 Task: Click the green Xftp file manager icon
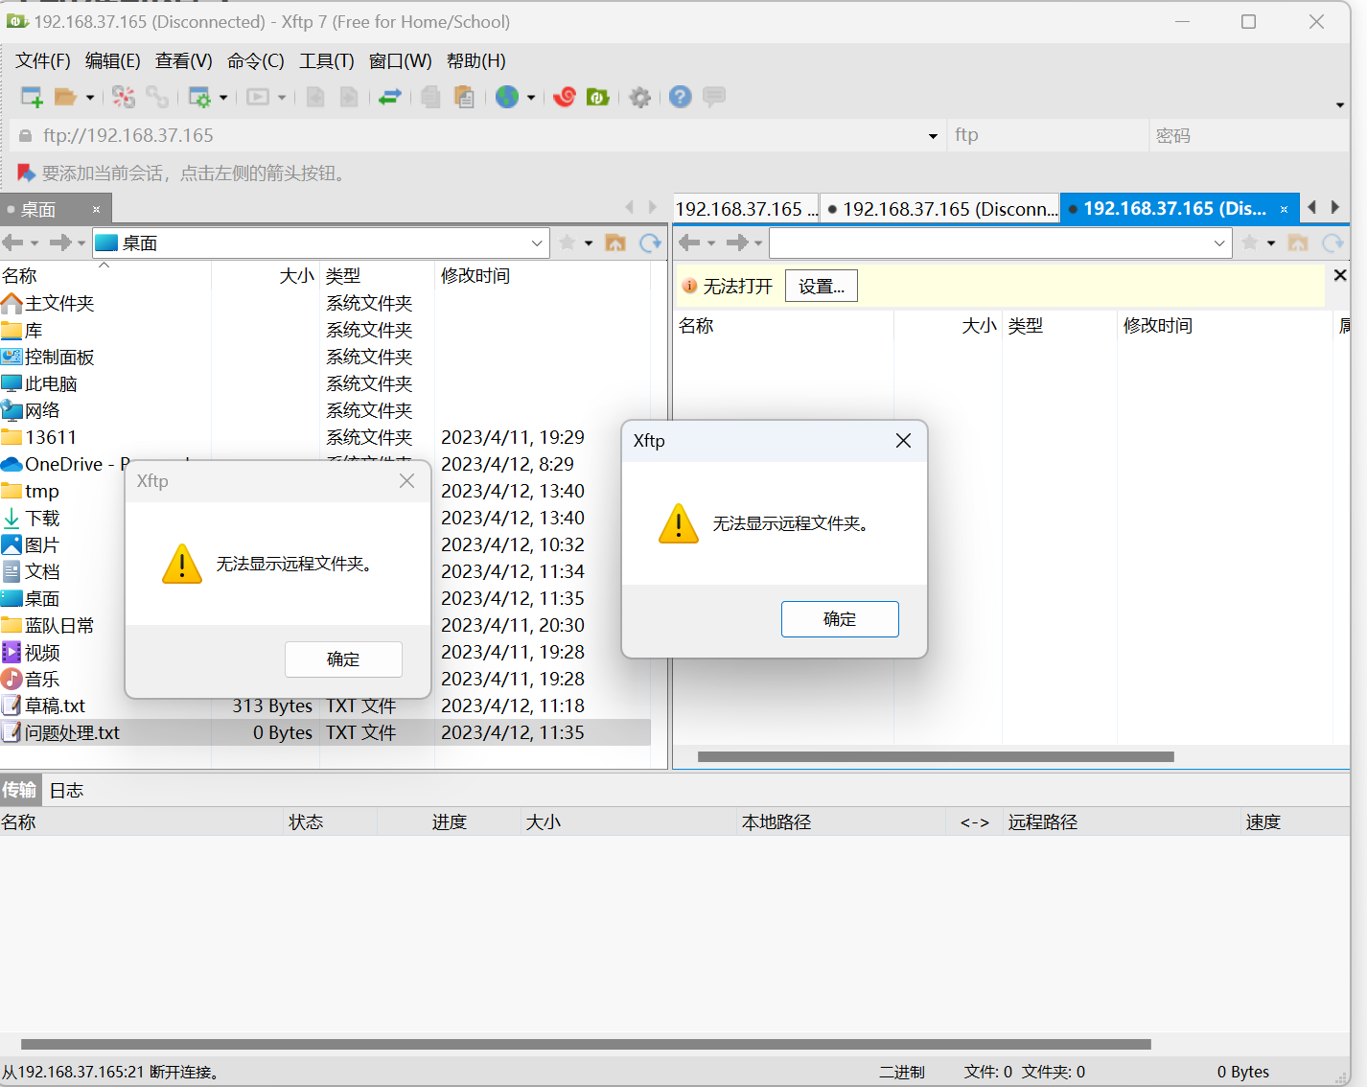[x=598, y=97]
